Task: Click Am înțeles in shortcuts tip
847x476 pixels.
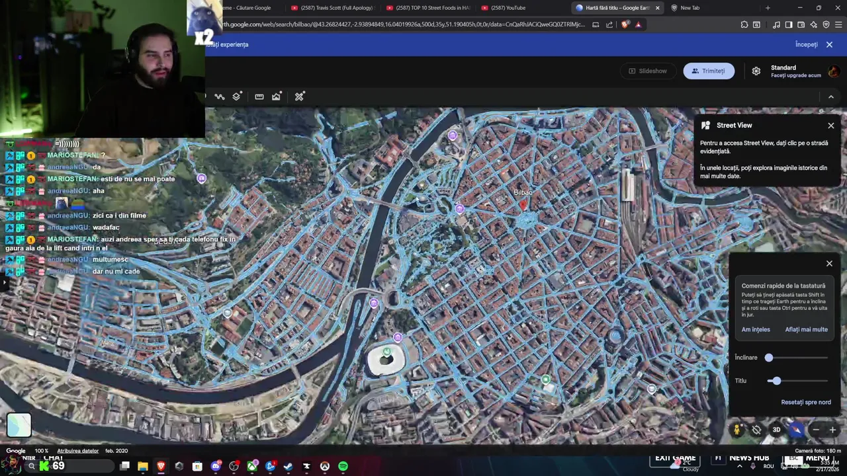Action: click(x=756, y=329)
